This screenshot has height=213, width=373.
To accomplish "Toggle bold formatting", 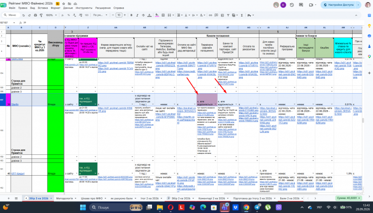I will pos(131,15).
